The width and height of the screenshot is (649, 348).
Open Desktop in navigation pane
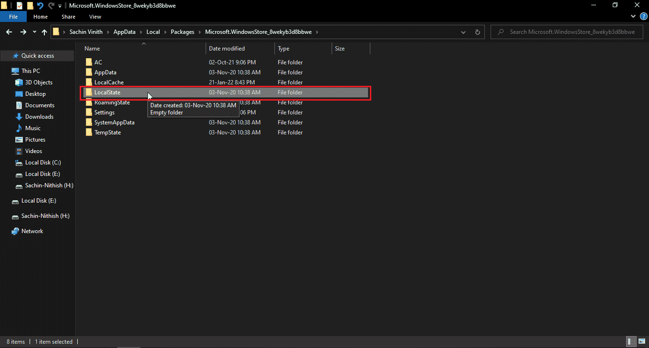click(x=35, y=94)
